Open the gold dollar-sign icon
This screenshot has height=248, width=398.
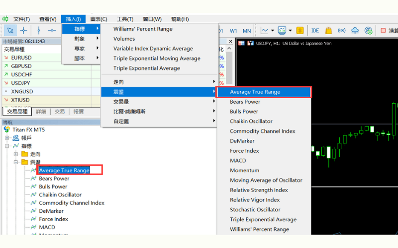(300, 30)
